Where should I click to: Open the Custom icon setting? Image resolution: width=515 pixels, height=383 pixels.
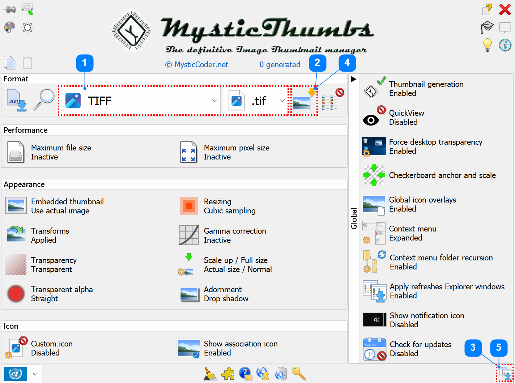coord(39,348)
